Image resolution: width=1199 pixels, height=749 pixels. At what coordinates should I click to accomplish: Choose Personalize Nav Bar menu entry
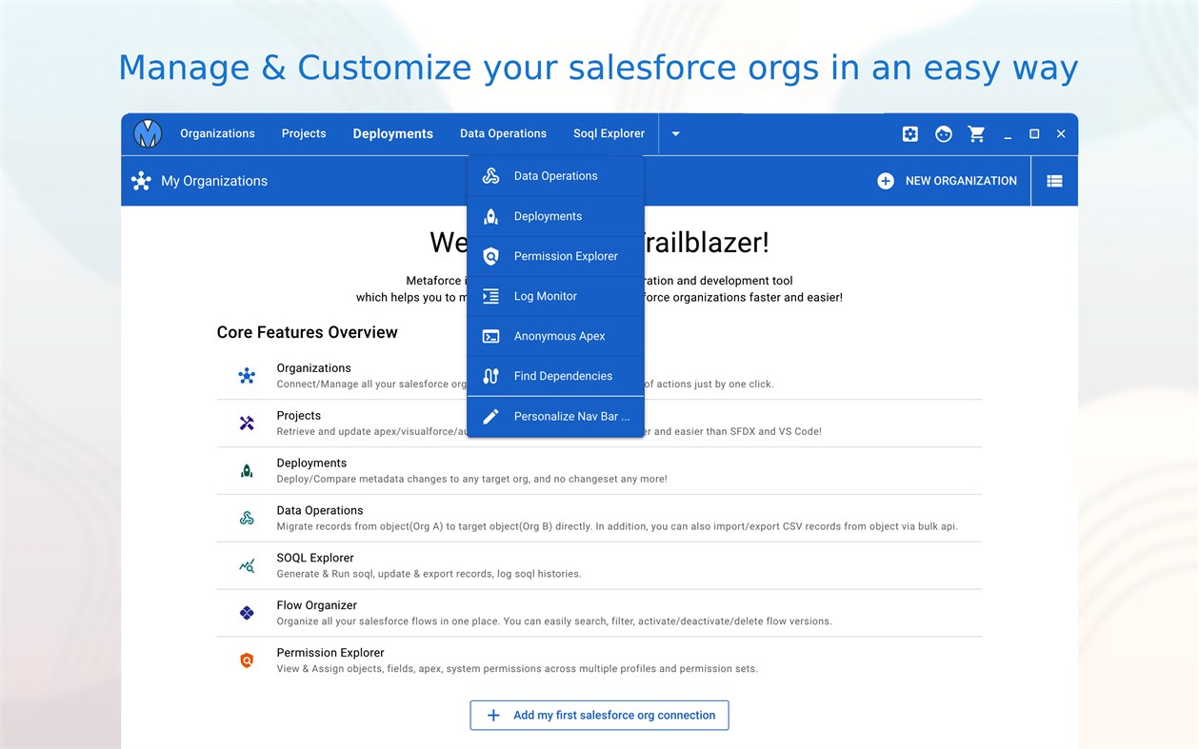[571, 416]
